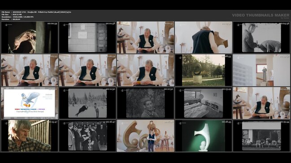291x163 pixels.
Task: Open the seated woman thumbnail at 00:02:57
Action: coord(145,38)
